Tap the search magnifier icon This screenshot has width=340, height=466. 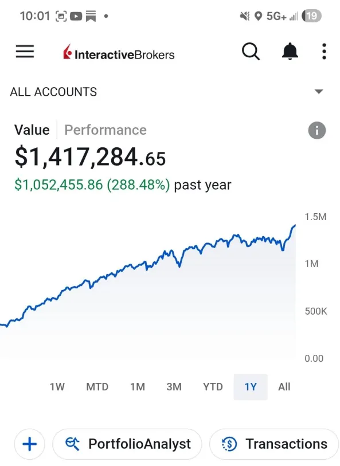tap(251, 52)
